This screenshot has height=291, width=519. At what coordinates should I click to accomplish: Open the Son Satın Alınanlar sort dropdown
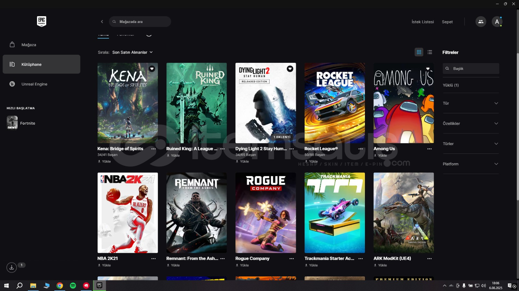tap(132, 52)
